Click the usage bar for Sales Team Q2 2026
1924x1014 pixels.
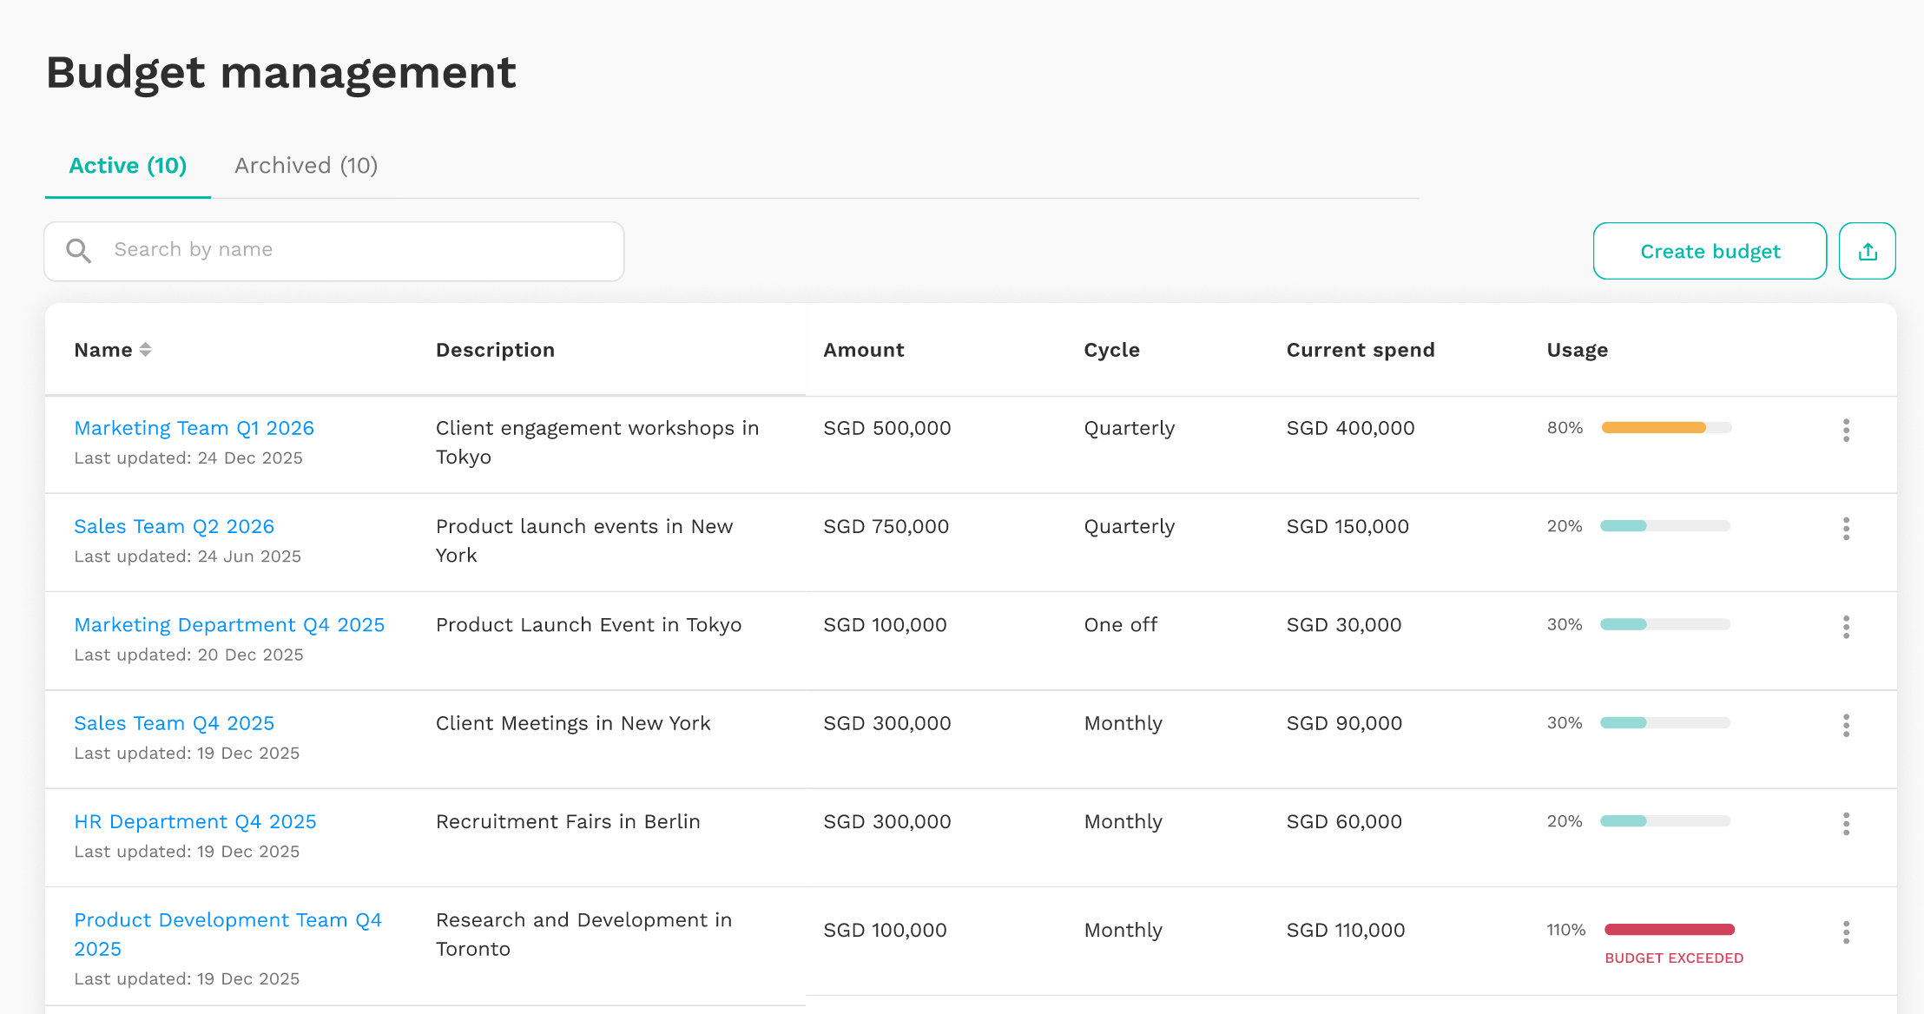[x=1665, y=525]
